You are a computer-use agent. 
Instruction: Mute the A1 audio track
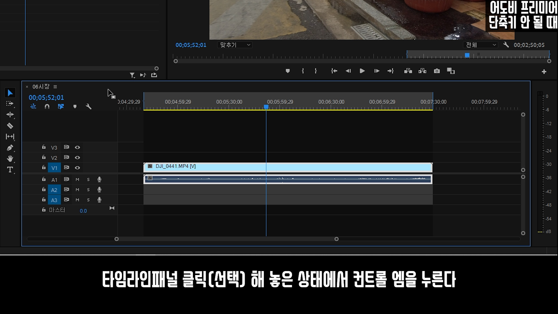(77, 180)
